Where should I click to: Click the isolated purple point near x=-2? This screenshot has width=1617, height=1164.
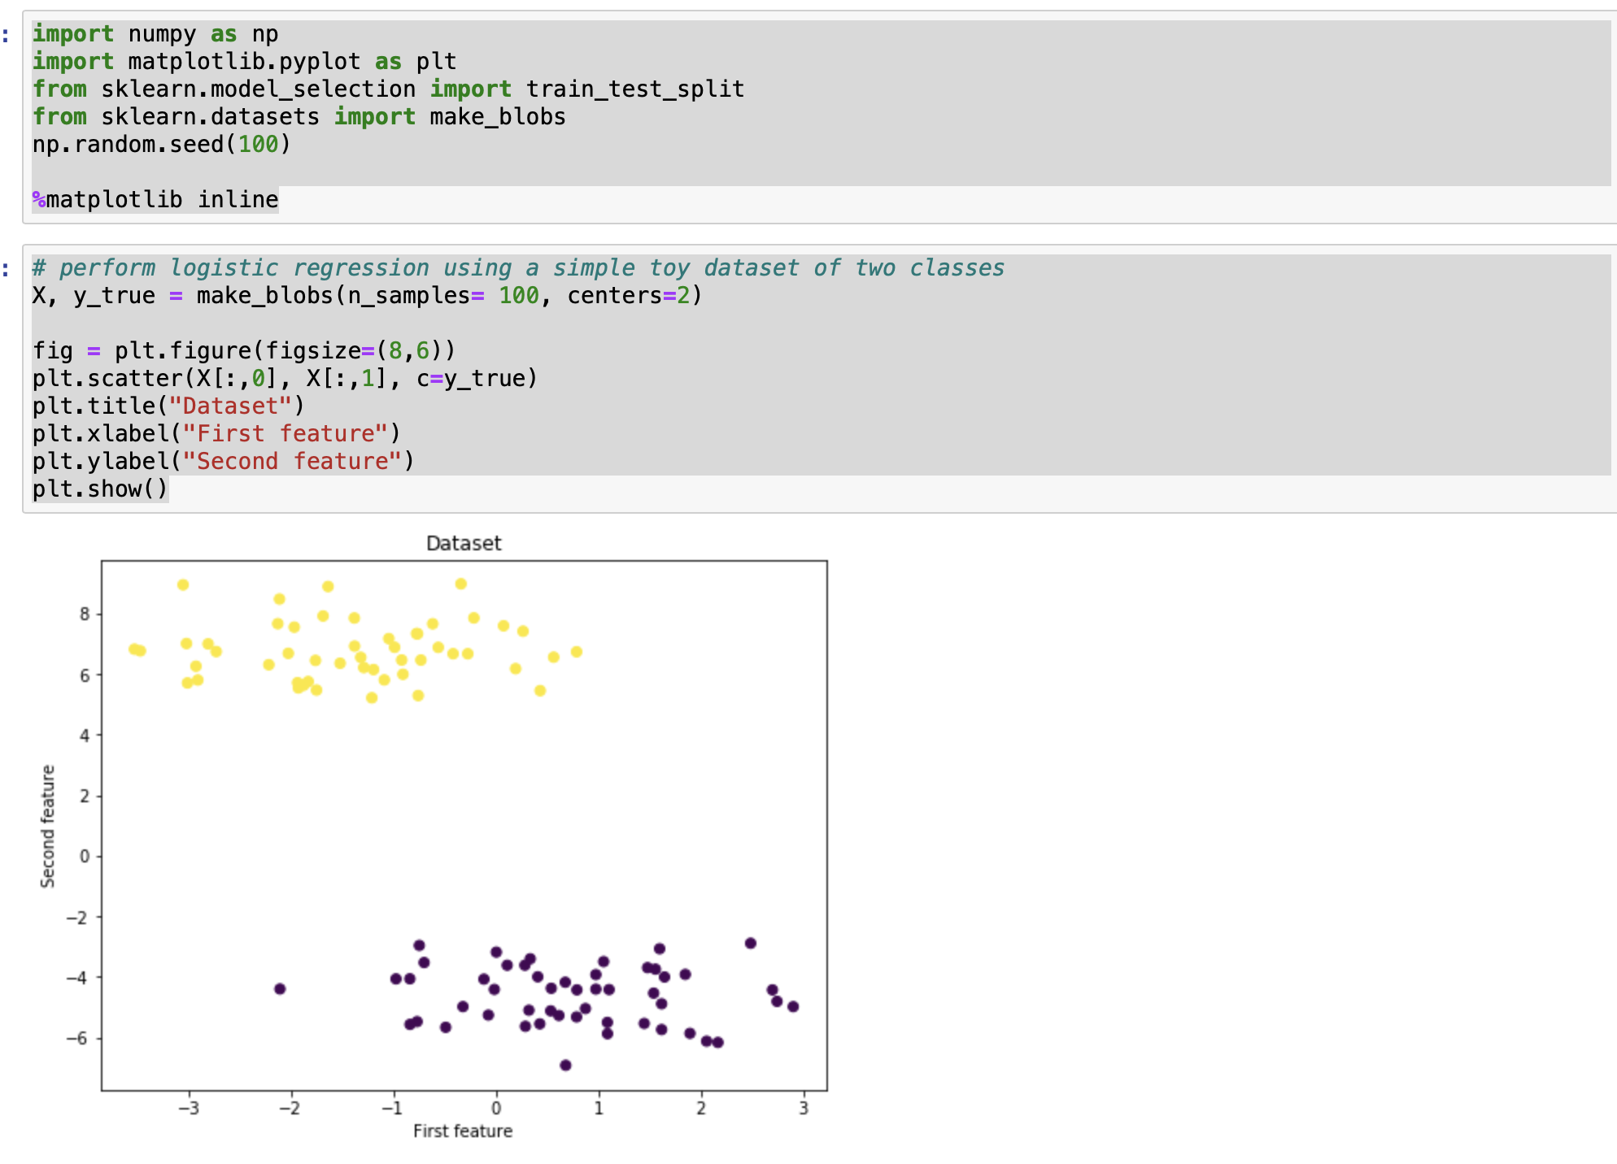point(280,988)
